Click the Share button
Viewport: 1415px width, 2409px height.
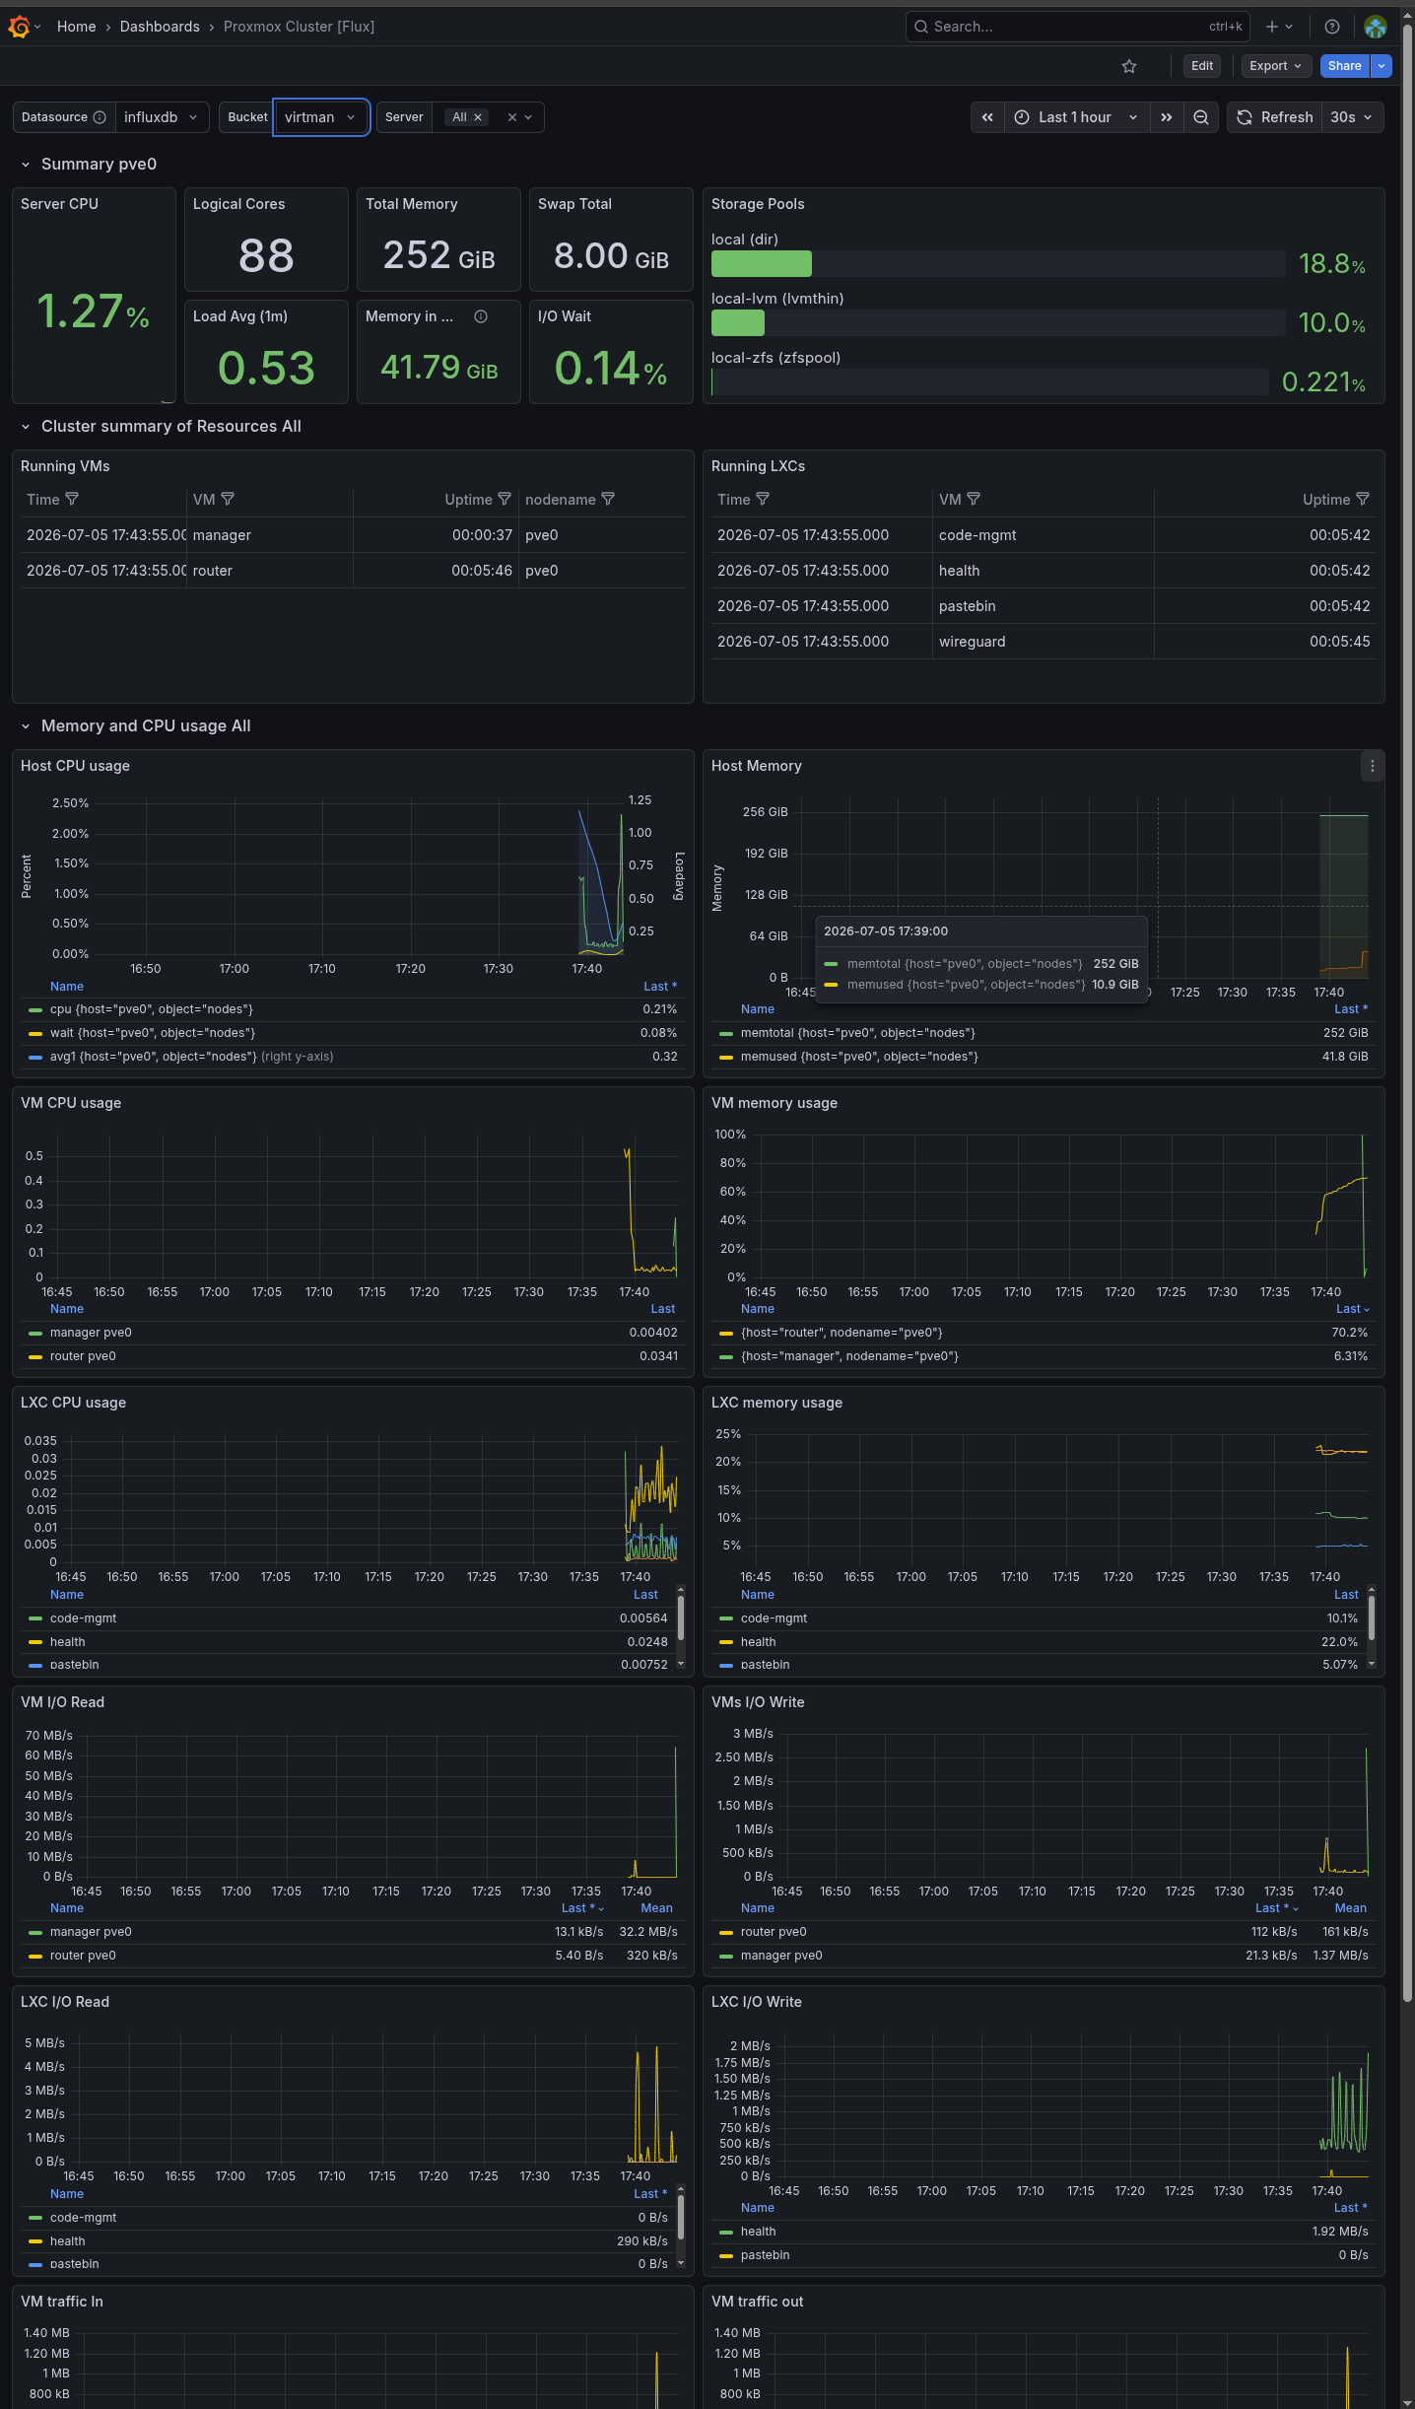(1345, 66)
